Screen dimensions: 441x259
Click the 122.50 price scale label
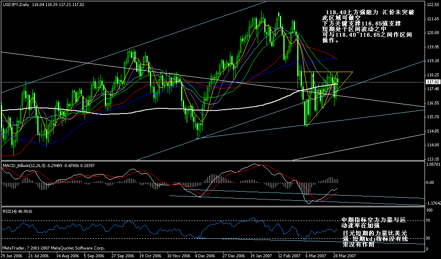(433, 5)
